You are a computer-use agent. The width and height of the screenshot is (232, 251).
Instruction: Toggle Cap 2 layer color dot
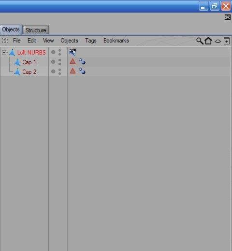(x=53, y=71)
